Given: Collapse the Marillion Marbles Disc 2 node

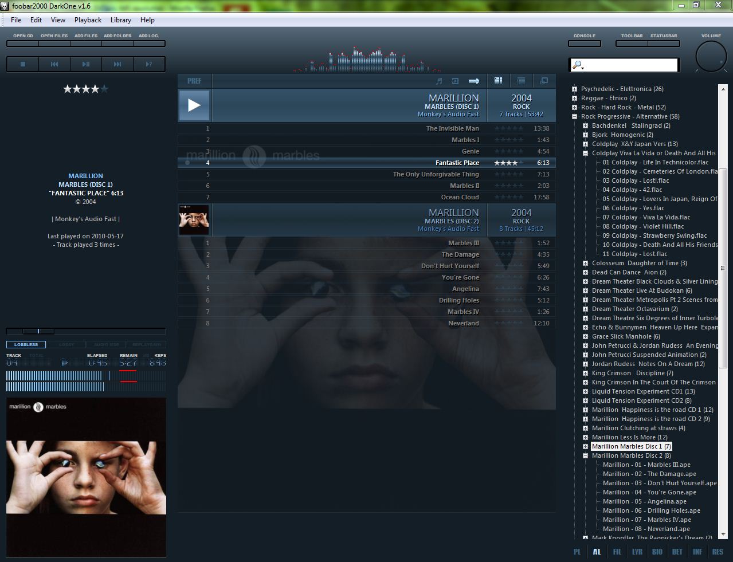Looking at the screenshot, I should [586, 455].
